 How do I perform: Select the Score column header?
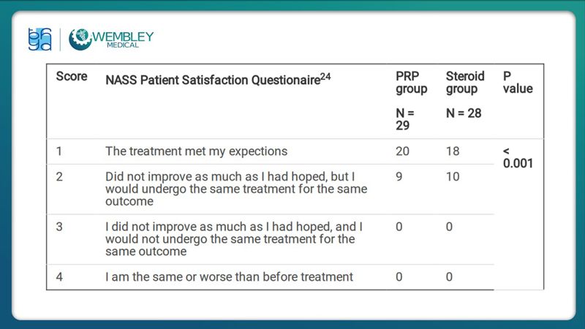pos(72,77)
